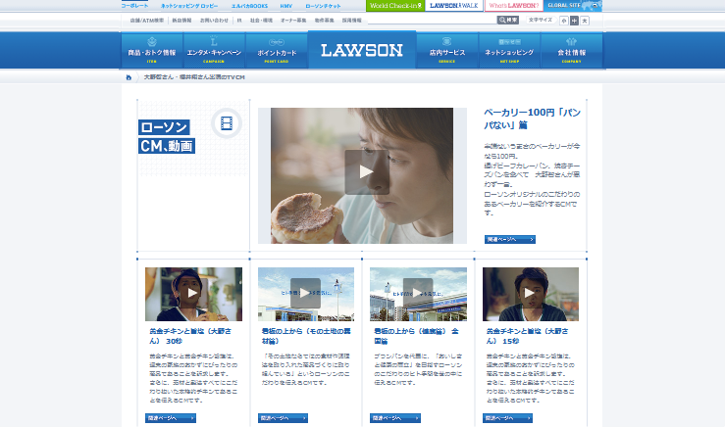Open the オーナー募集 link
This screenshot has width=725, height=427.
pos(293,21)
